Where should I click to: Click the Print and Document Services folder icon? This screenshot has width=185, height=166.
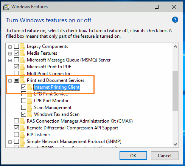coord(22,80)
